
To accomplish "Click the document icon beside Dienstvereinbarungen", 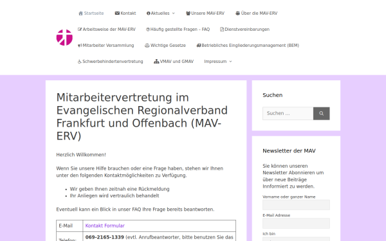I will (x=222, y=30).
